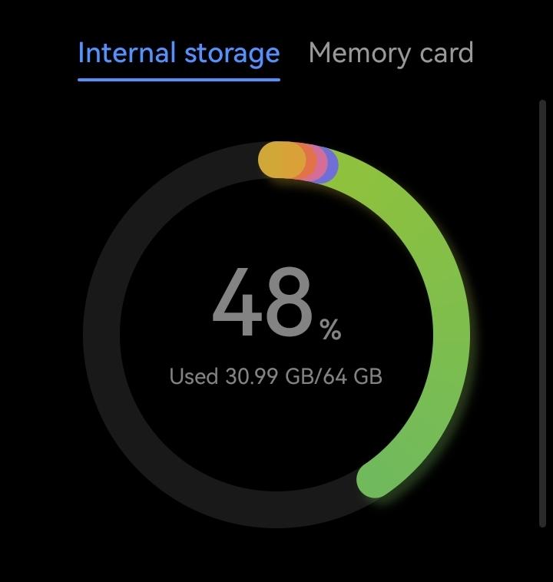Screen dimensions: 553x582
Task: Select the Internal storage tab
Action: (178, 53)
